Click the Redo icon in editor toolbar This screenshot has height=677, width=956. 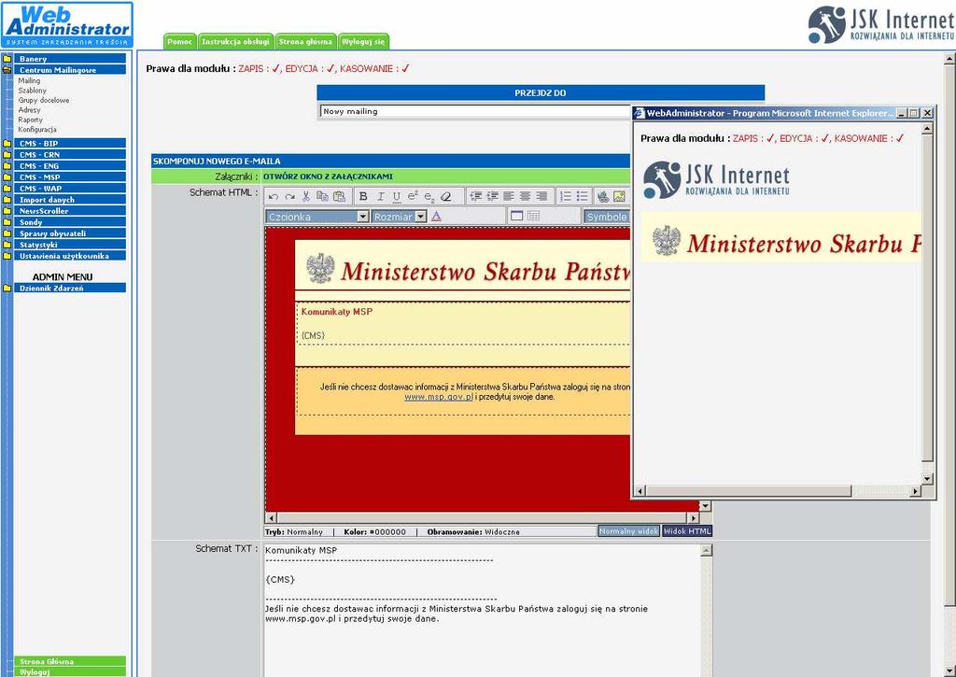point(289,196)
